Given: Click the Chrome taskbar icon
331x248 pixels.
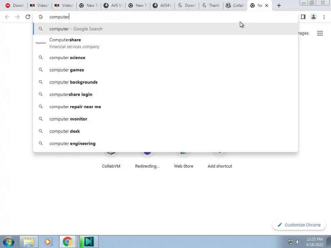Looking at the screenshot, I should [x=67, y=242].
